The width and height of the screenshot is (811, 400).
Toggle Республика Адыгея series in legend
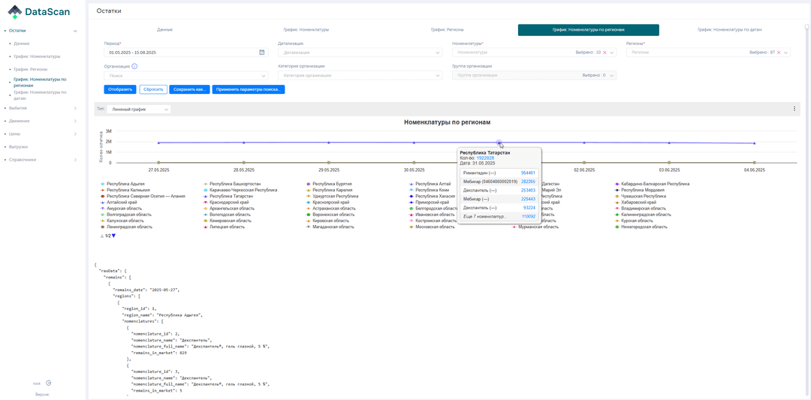pos(122,183)
